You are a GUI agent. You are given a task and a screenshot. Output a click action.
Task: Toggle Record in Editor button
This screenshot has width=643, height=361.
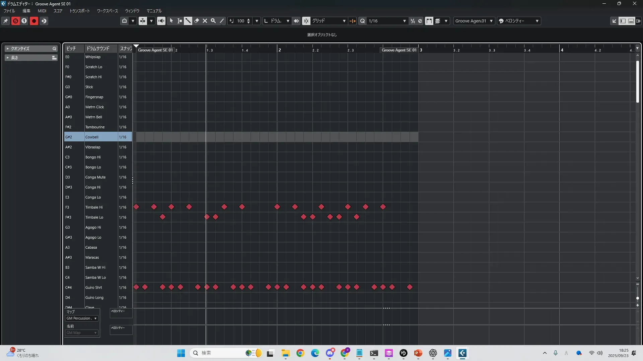click(x=34, y=21)
